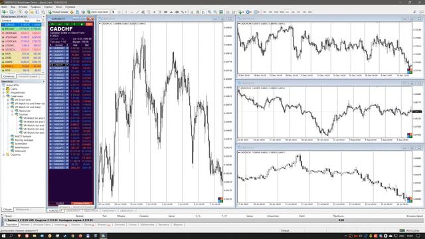Click orange button in watch list top bar
425x239 pixels.
(89, 25)
